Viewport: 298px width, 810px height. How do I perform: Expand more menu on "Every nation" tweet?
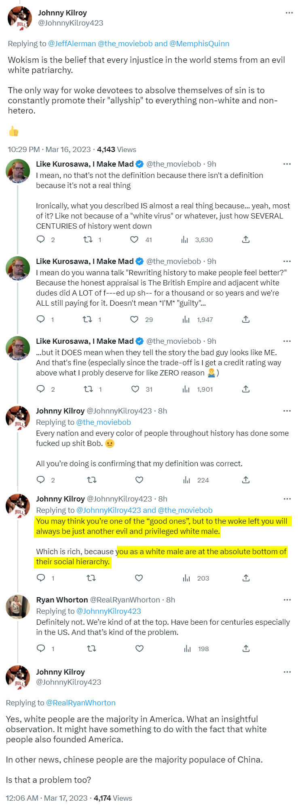(x=287, y=411)
